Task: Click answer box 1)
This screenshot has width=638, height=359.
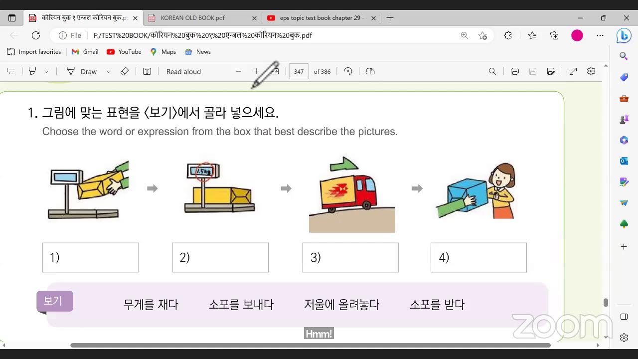Action: tap(91, 257)
